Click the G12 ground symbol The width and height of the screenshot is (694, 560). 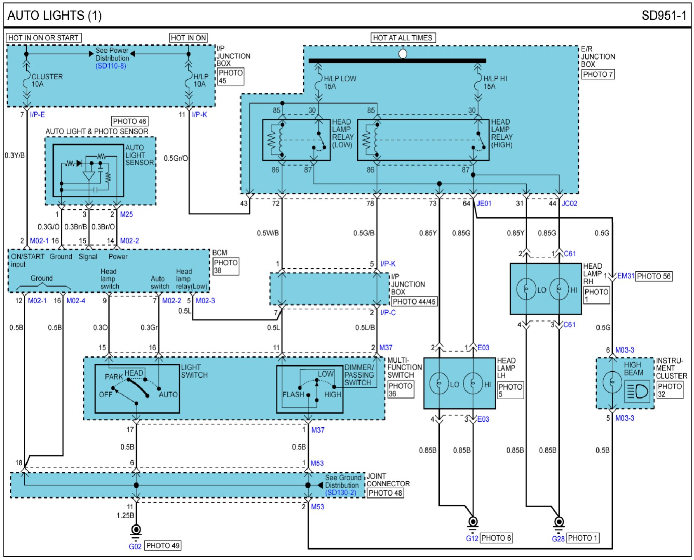(473, 524)
